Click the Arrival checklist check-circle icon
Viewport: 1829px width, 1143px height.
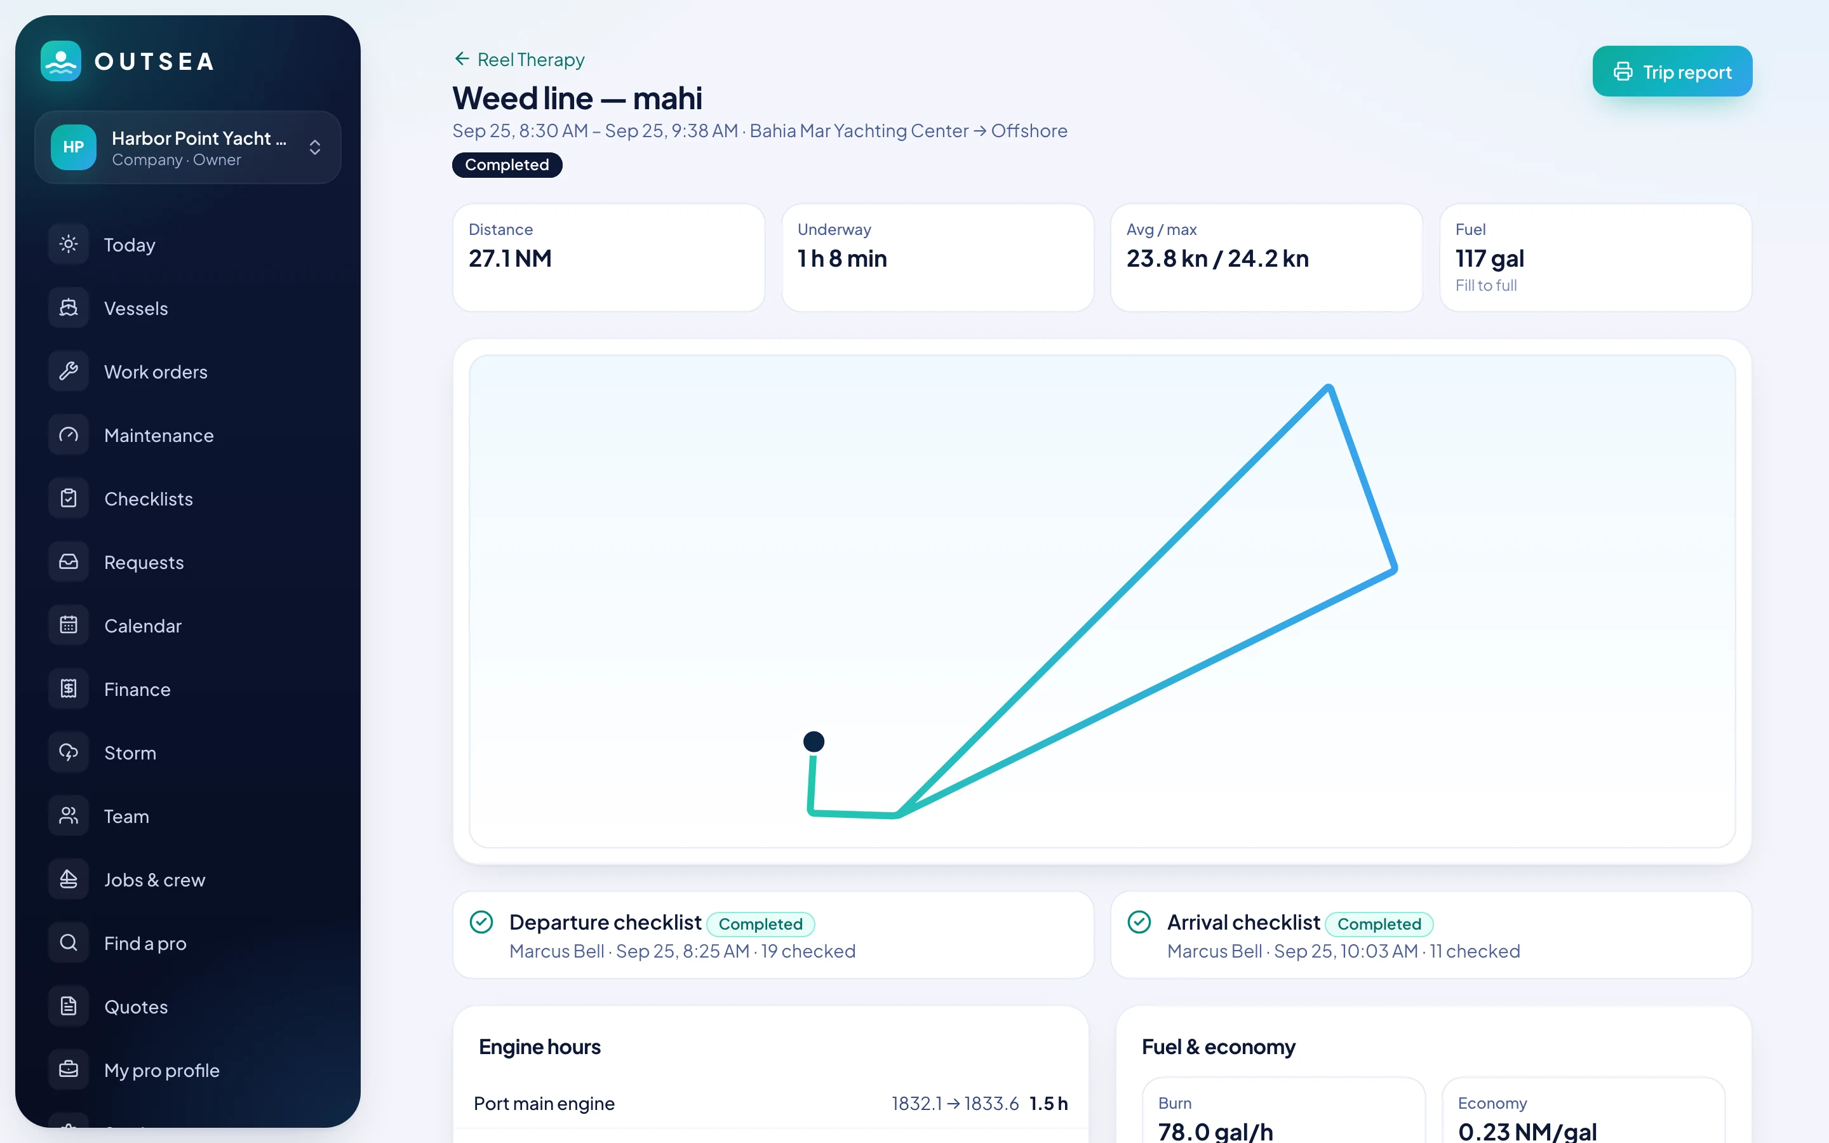point(1139,922)
